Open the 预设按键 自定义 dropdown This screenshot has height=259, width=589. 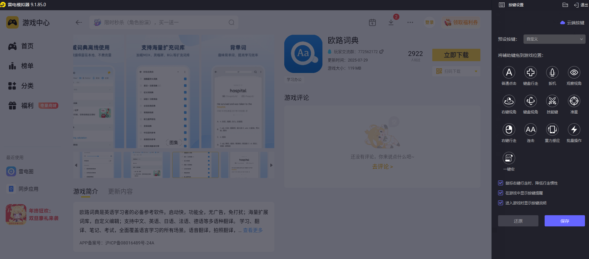[x=554, y=39]
